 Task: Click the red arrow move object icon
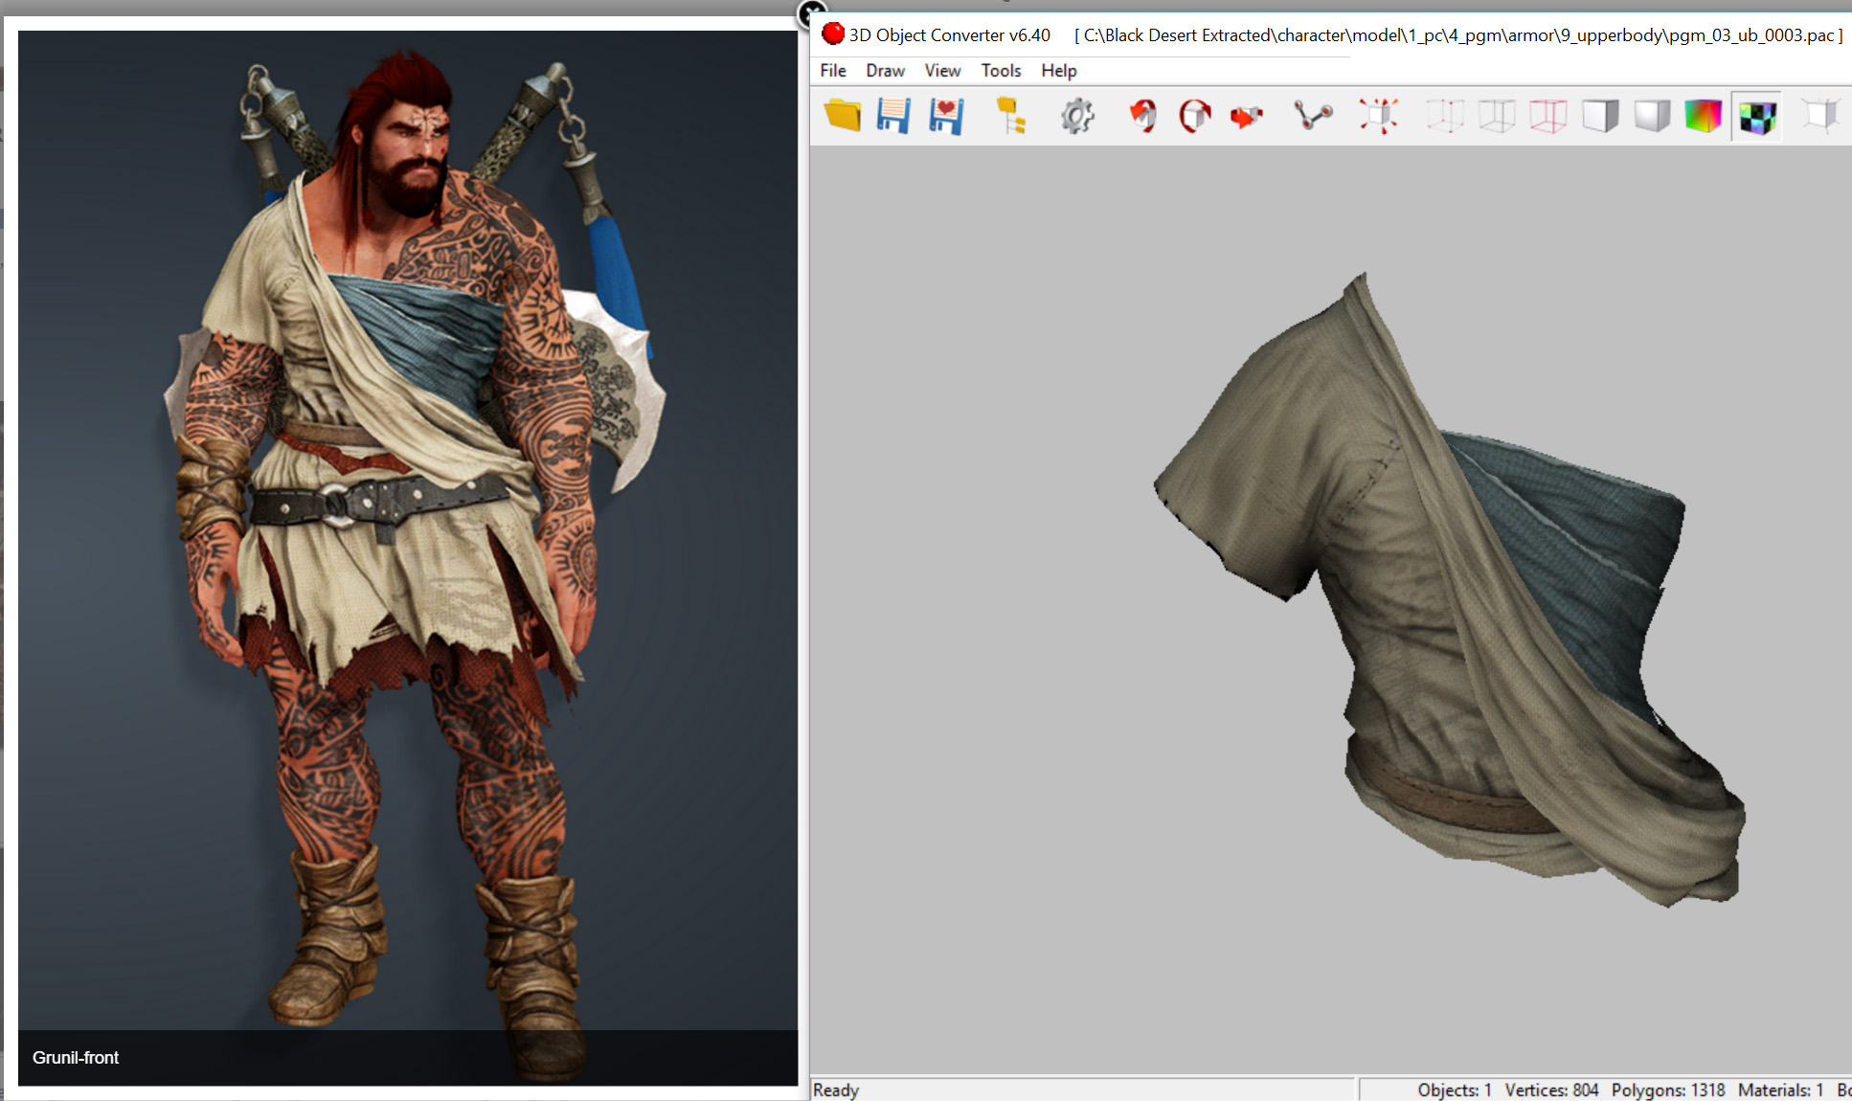[x=1246, y=116]
